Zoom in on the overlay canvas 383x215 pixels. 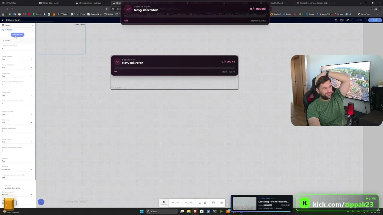(186, 203)
